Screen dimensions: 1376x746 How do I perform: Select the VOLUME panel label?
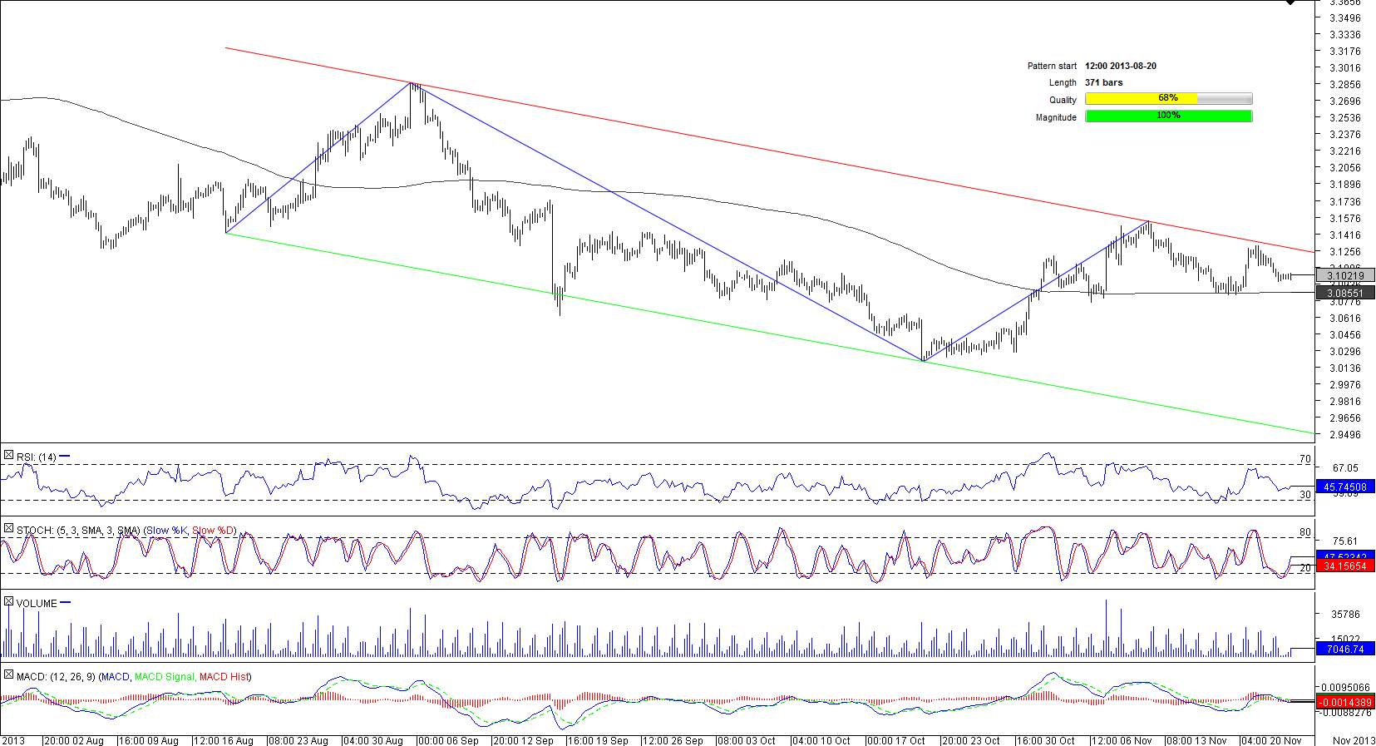pyautogui.click(x=37, y=604)
